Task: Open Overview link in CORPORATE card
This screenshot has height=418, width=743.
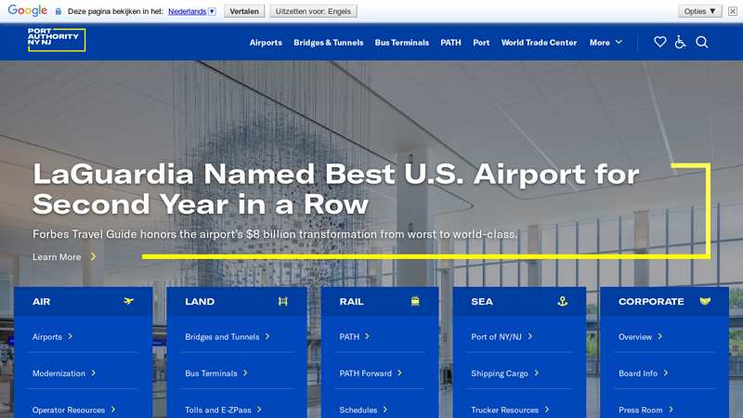Action: [x=640, y=336]
